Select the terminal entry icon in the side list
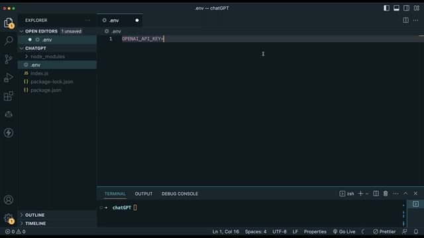 pos(415,204)
